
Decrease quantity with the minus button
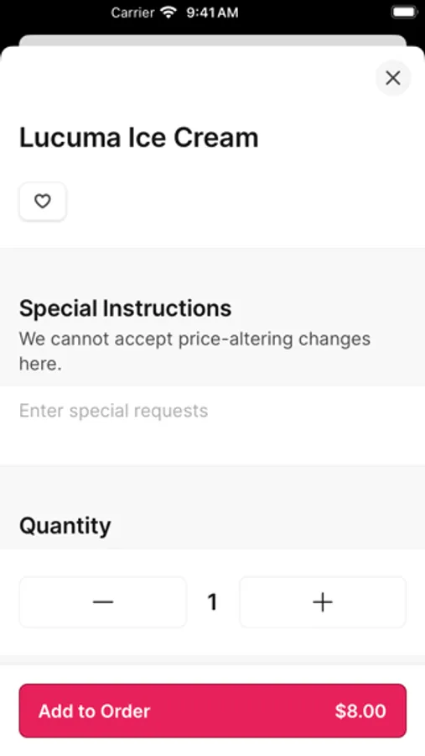(x=102, y=601)
